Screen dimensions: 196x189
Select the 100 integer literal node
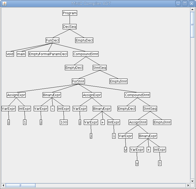[x=64, y=122]
